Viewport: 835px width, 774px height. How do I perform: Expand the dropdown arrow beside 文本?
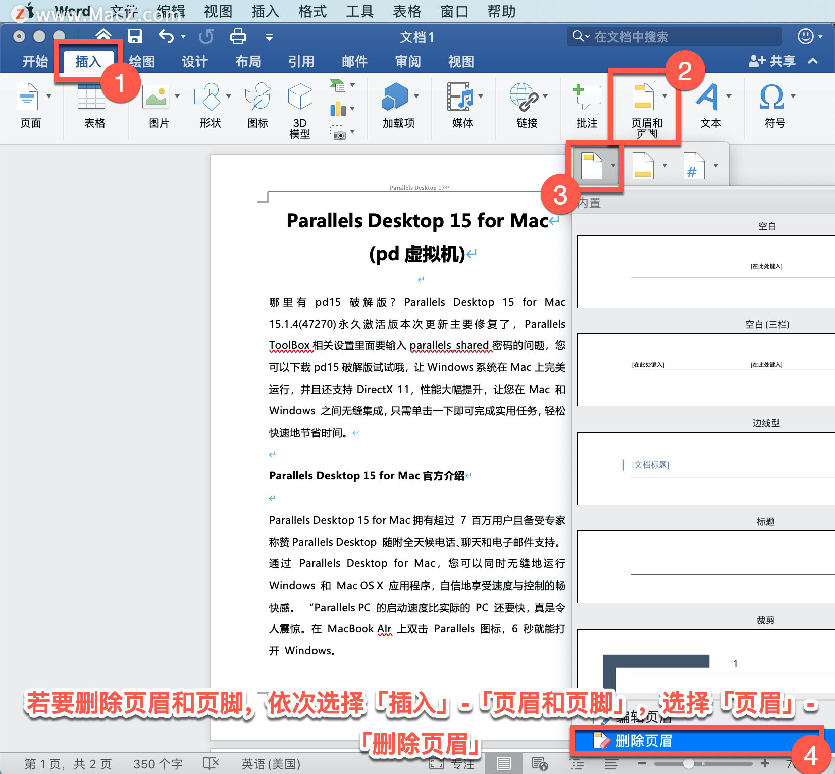click(x=729, y=96)
